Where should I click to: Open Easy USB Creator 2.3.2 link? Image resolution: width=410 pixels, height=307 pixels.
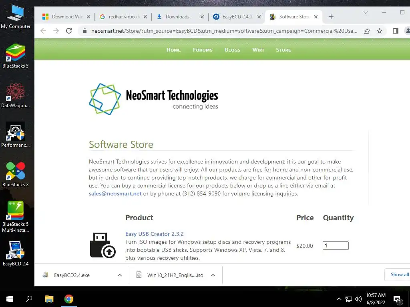coord(154,234)
